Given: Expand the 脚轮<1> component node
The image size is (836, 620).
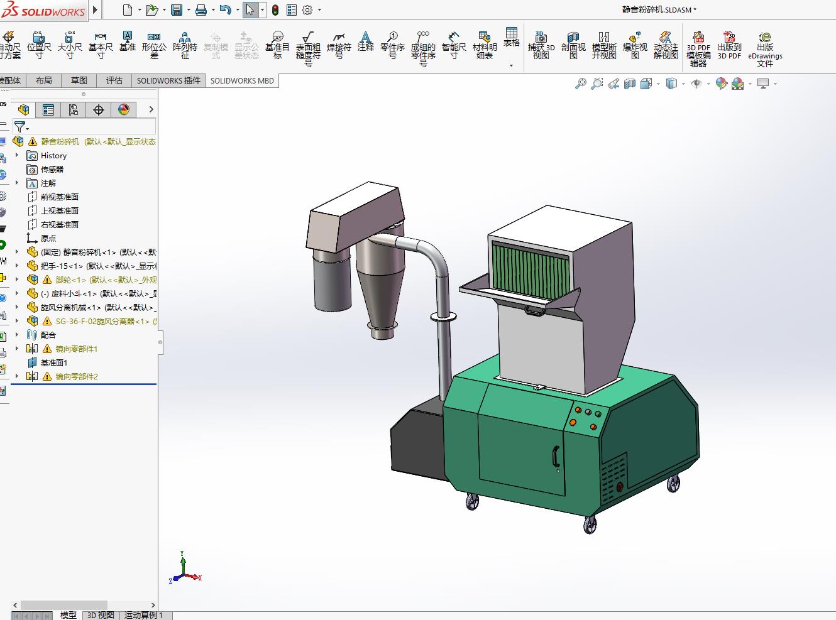Looking at the screenshot, I should coord(17,280).
